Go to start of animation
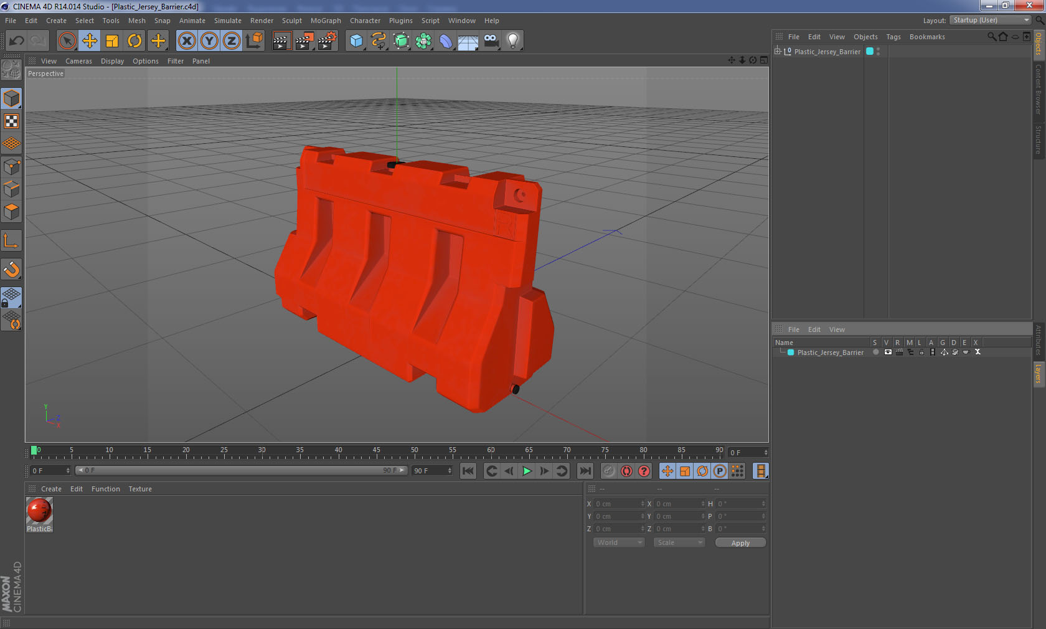 (468, 471)
